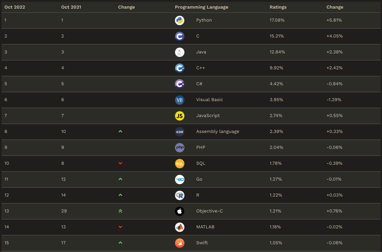Click the Oct 2022 column header
Image resolution: width=382 pixels, height=252 pixels.
[x=15, y=7]
